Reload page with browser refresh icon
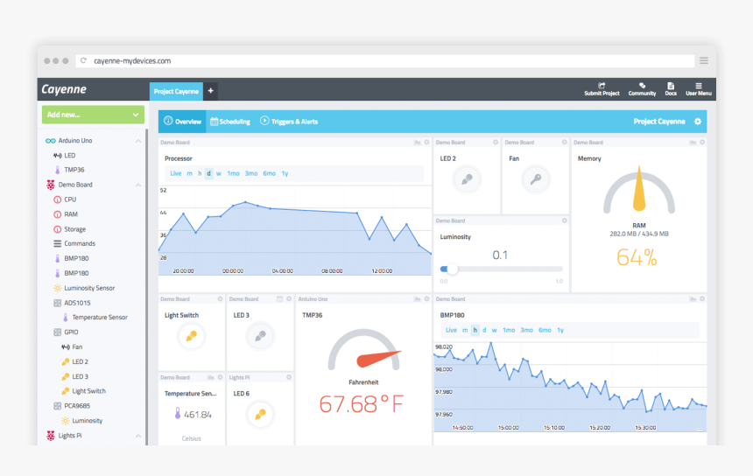The width and height of the screenshot is (753, 476). tap(83, 60)
